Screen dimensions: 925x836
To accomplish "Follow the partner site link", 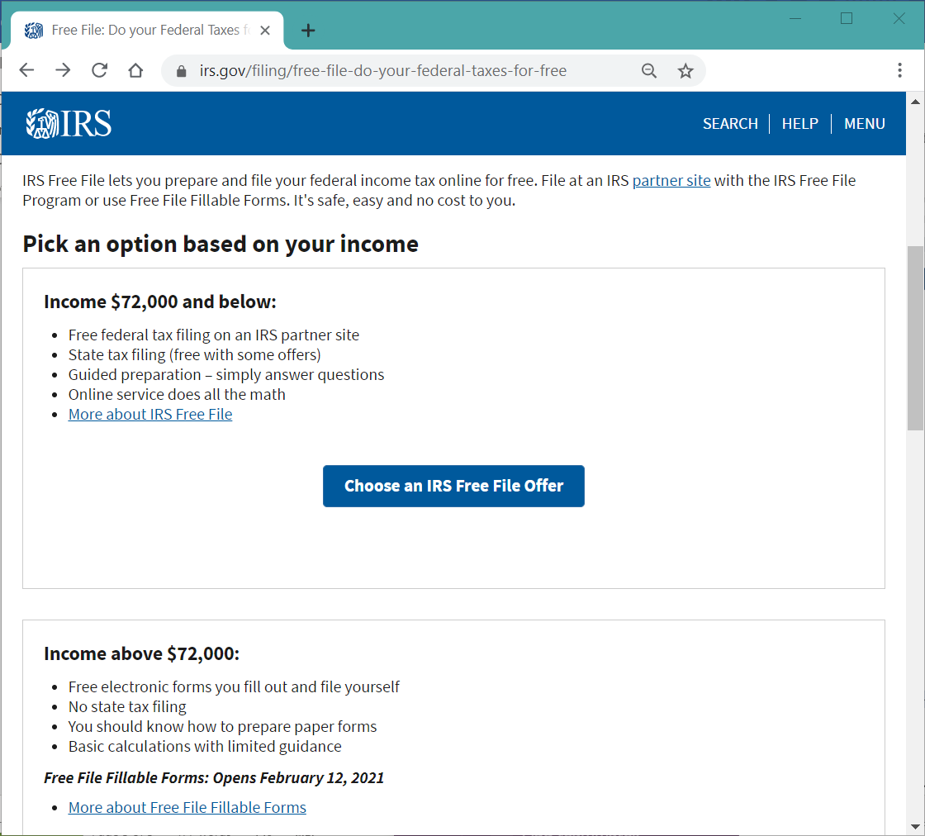I will pyautogui.click(x=671, y=181).
